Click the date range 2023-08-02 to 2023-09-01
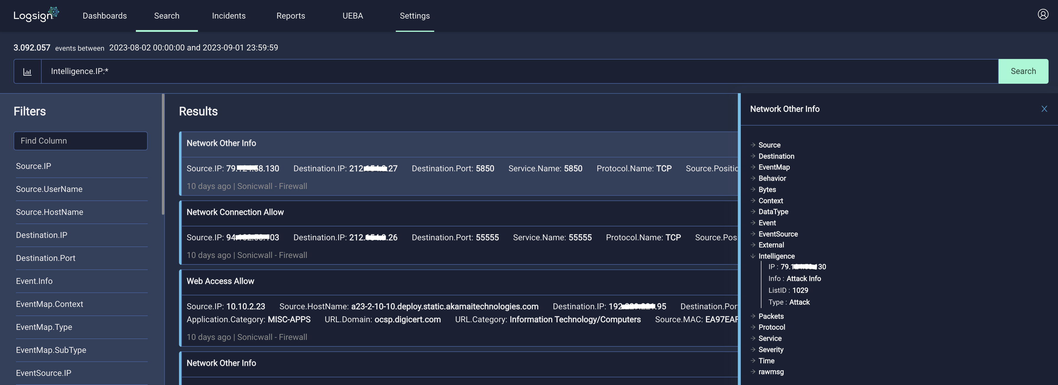Image resolution: width=1058 pixels, height=385 pixels. click(x=193, y=47)
